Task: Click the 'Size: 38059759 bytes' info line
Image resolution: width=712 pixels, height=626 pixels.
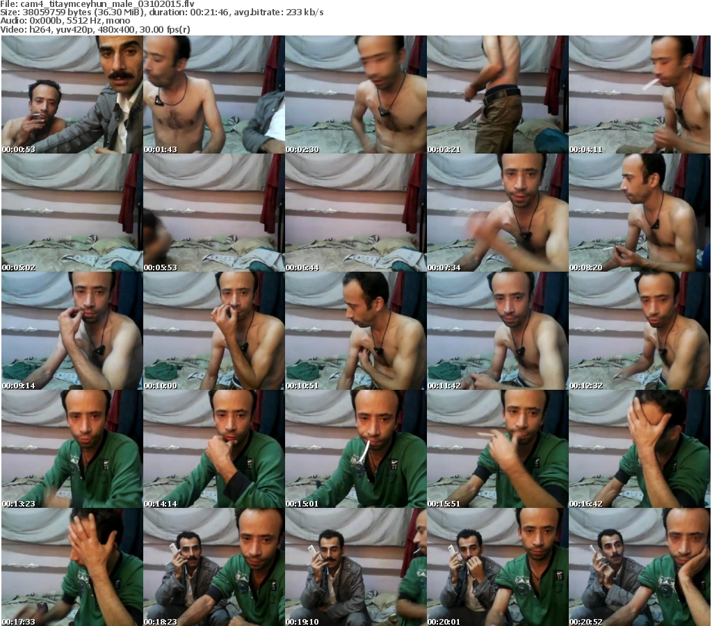Action: [161, 13]
